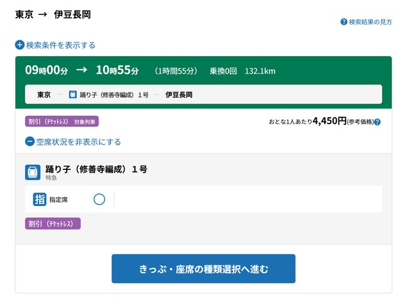Click the minus icon beside 空席状況を非表示にする
The image size is (403, 298).
tap(30, 142)
